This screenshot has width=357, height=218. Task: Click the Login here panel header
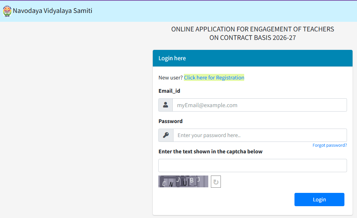(172, 58)
